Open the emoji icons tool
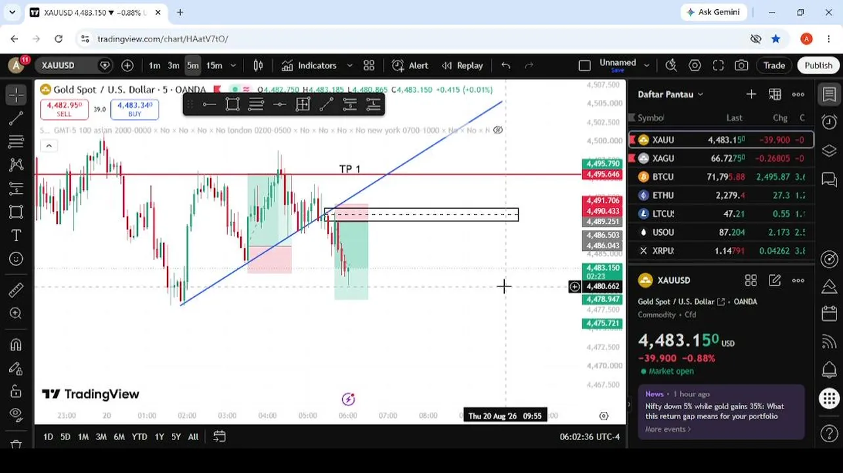 [16, 259]
